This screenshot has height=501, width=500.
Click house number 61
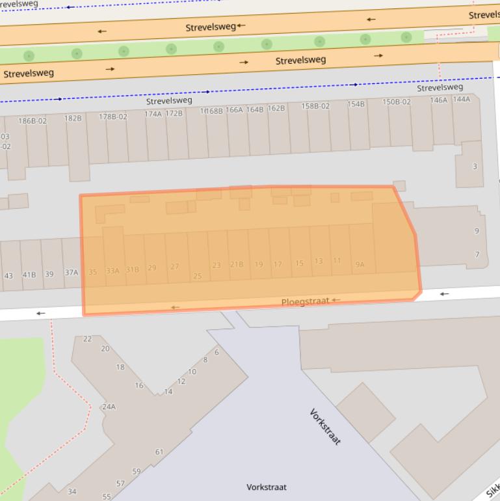[159, 452]
